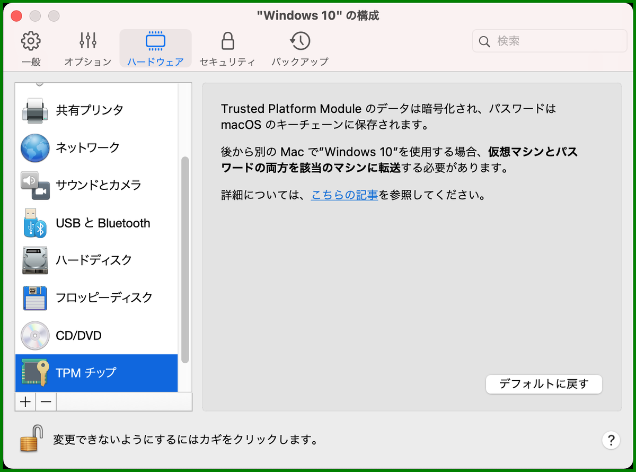Viewport: 636px width, 472px height.
Task: Click the hardware list scrollbar
Action: [x=185, y=260]
